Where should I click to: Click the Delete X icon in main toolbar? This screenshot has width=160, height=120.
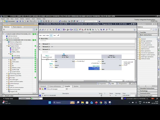28,21
